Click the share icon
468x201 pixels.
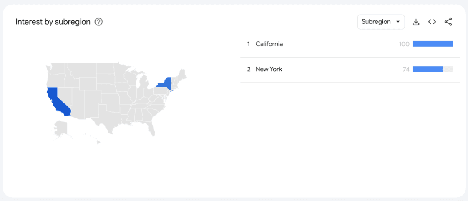click(448, 22)
